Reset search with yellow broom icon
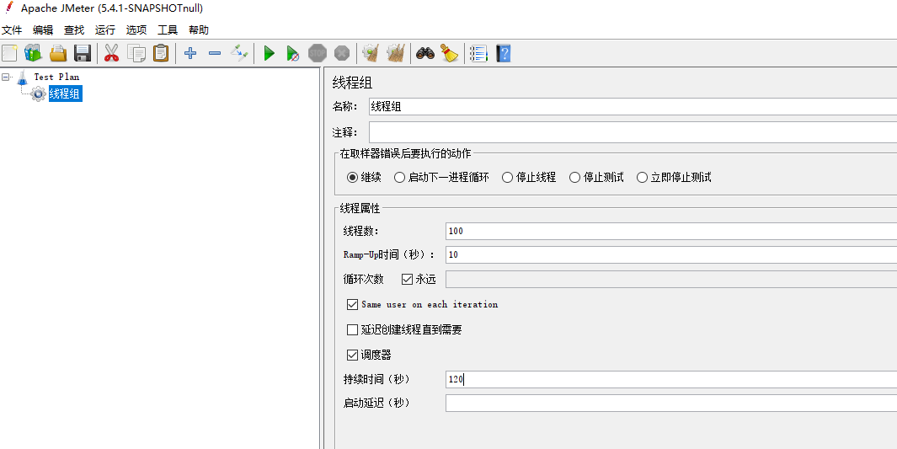Image resolution: width=897 pixels, height=449 pixels. pos(451,54)
